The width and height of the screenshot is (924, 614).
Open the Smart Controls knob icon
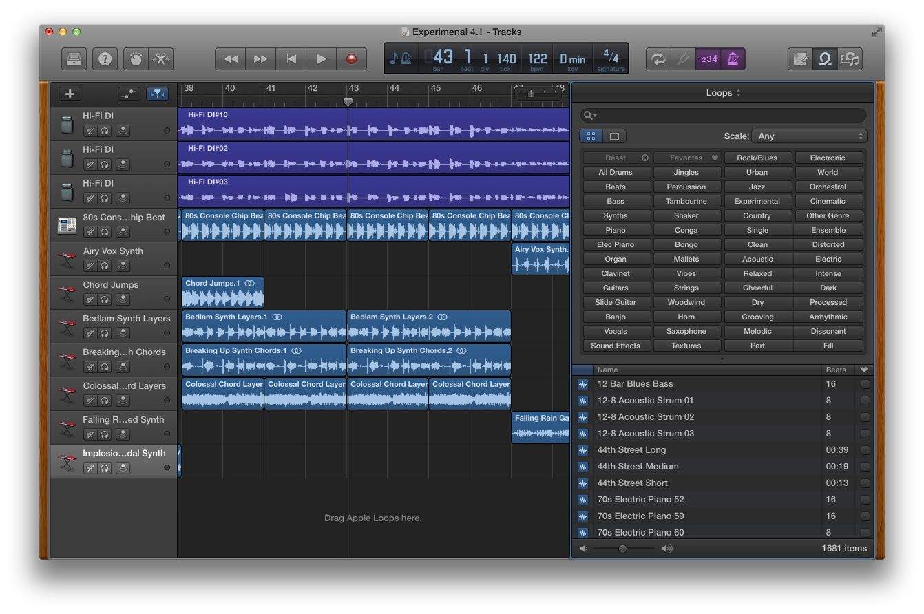click(x=136, y=59)
